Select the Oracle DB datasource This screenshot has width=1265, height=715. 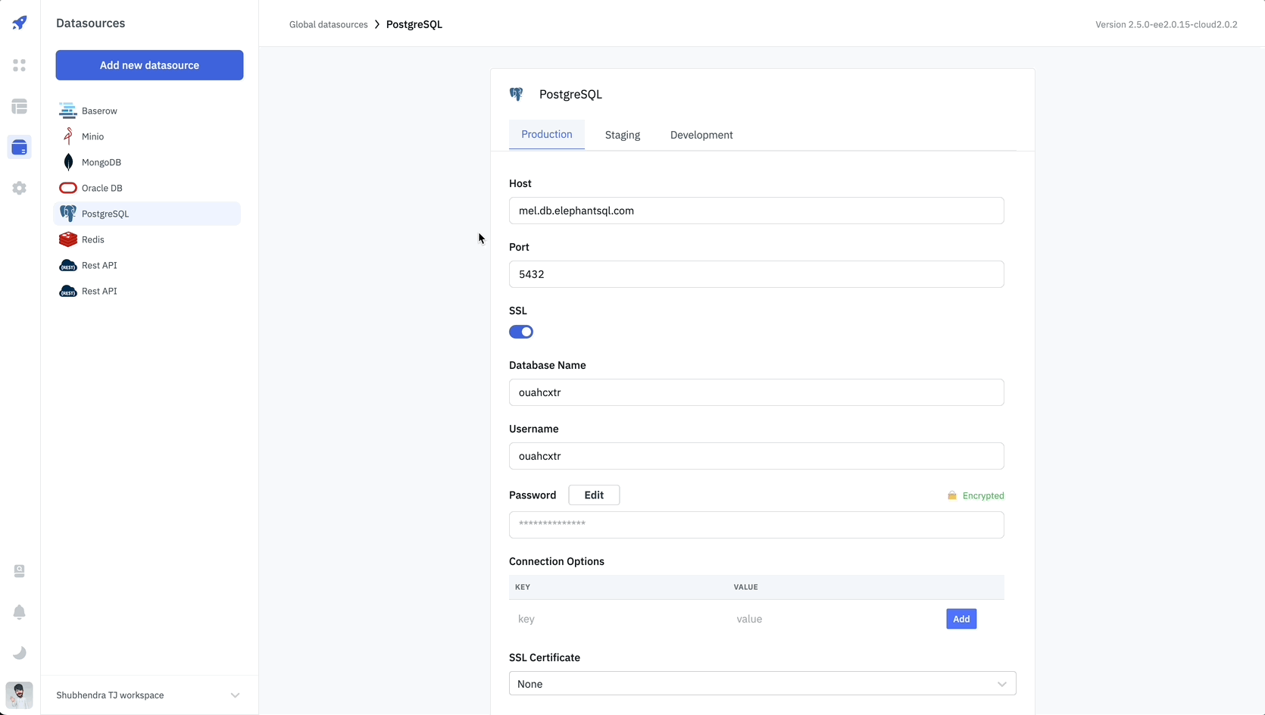point(102,188)
